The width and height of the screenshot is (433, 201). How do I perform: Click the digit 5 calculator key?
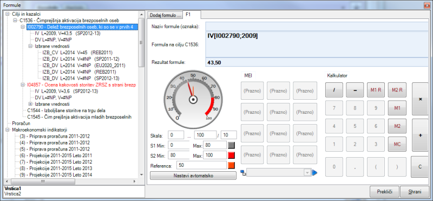coord(355,126)
